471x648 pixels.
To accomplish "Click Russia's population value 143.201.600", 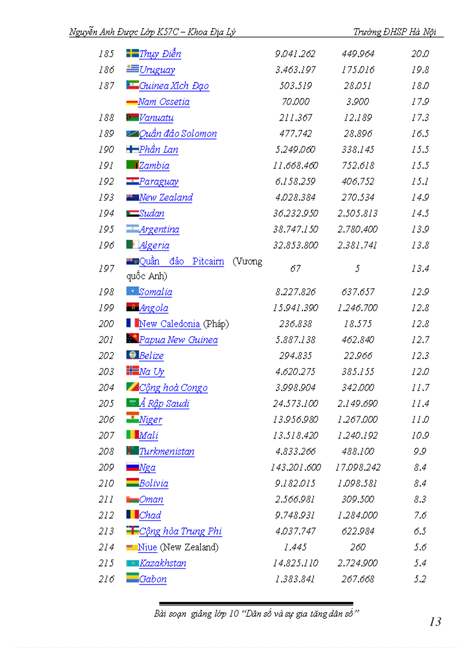I will [296, 467].
